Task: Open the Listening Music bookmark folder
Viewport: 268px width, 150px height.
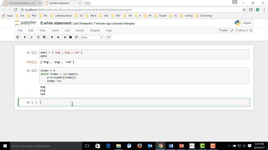Action: pyautogui.click(x=62, y=16)
